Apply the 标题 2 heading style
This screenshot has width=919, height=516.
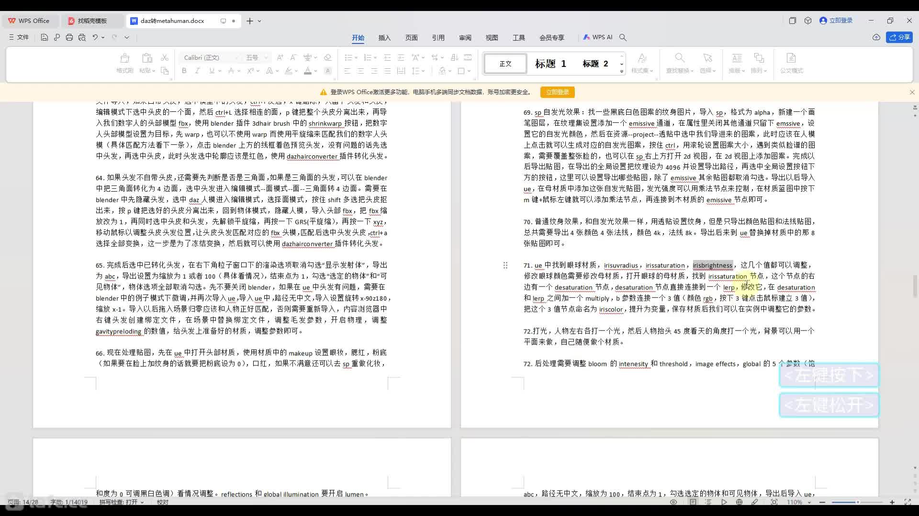click(595, 64)
